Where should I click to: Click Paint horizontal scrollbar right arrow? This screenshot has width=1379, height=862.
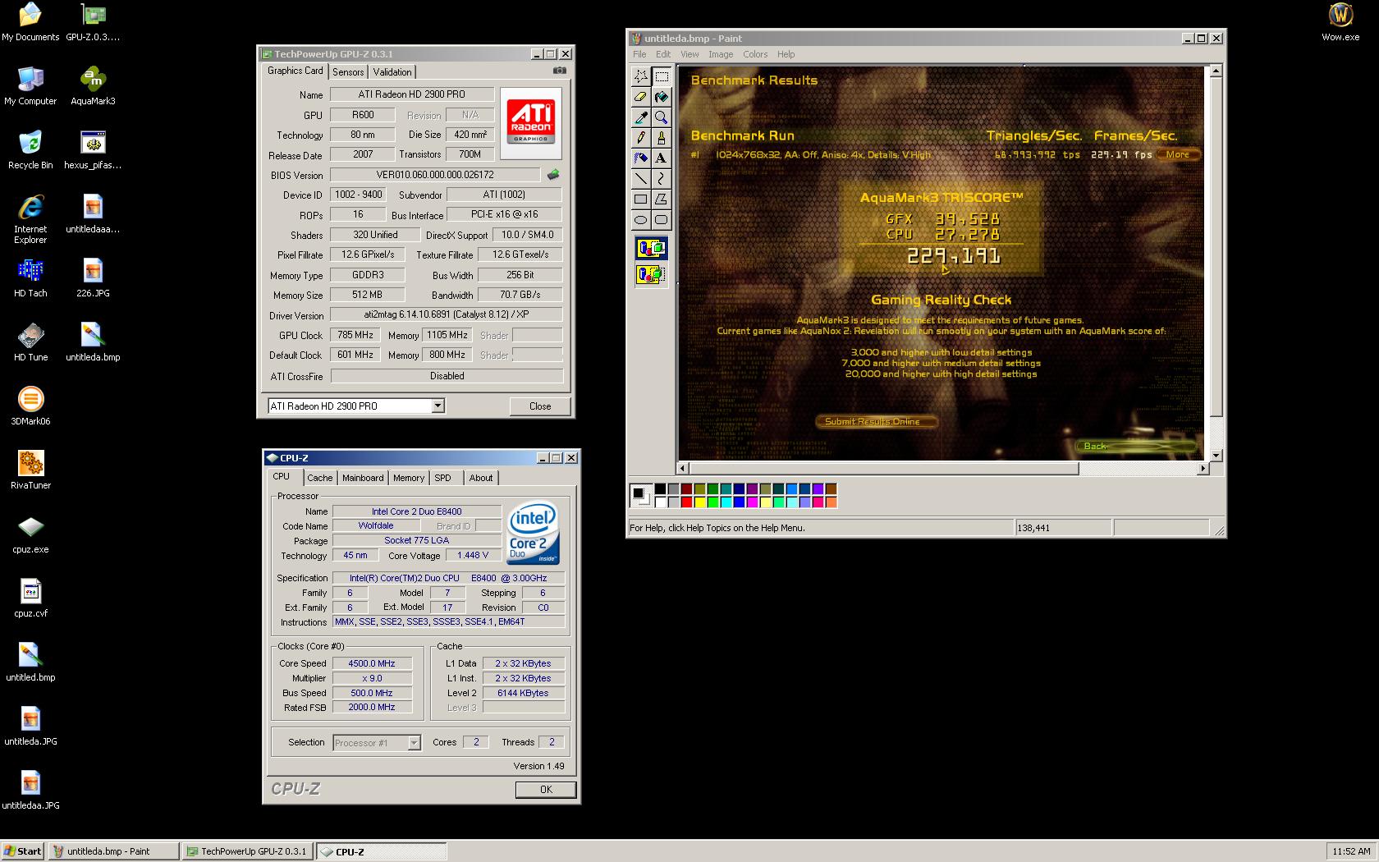(x=1203, y=468)
